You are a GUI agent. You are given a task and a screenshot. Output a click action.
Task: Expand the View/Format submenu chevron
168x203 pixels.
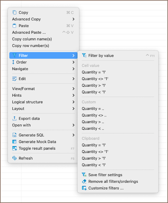[73, 89]
